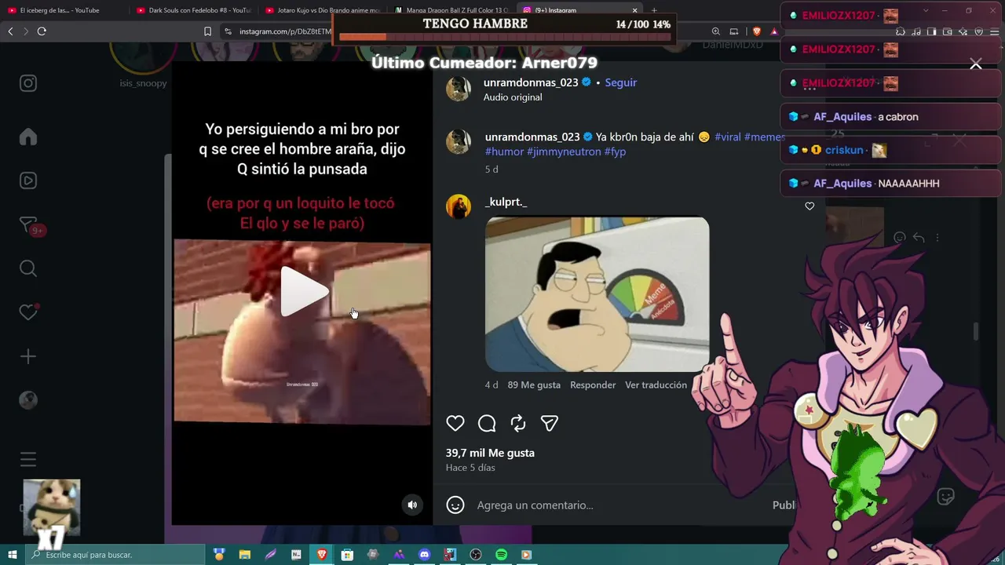
Task: View likes on comment: 89 Me gusta
Action: pyautogui.click(x=534, y=385)
